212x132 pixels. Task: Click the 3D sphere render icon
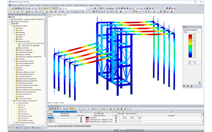click(x=147, y=8)
